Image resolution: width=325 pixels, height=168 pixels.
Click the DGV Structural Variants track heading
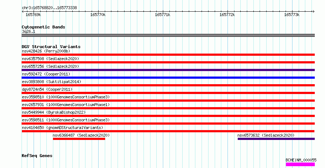click(x=51, y=47)
